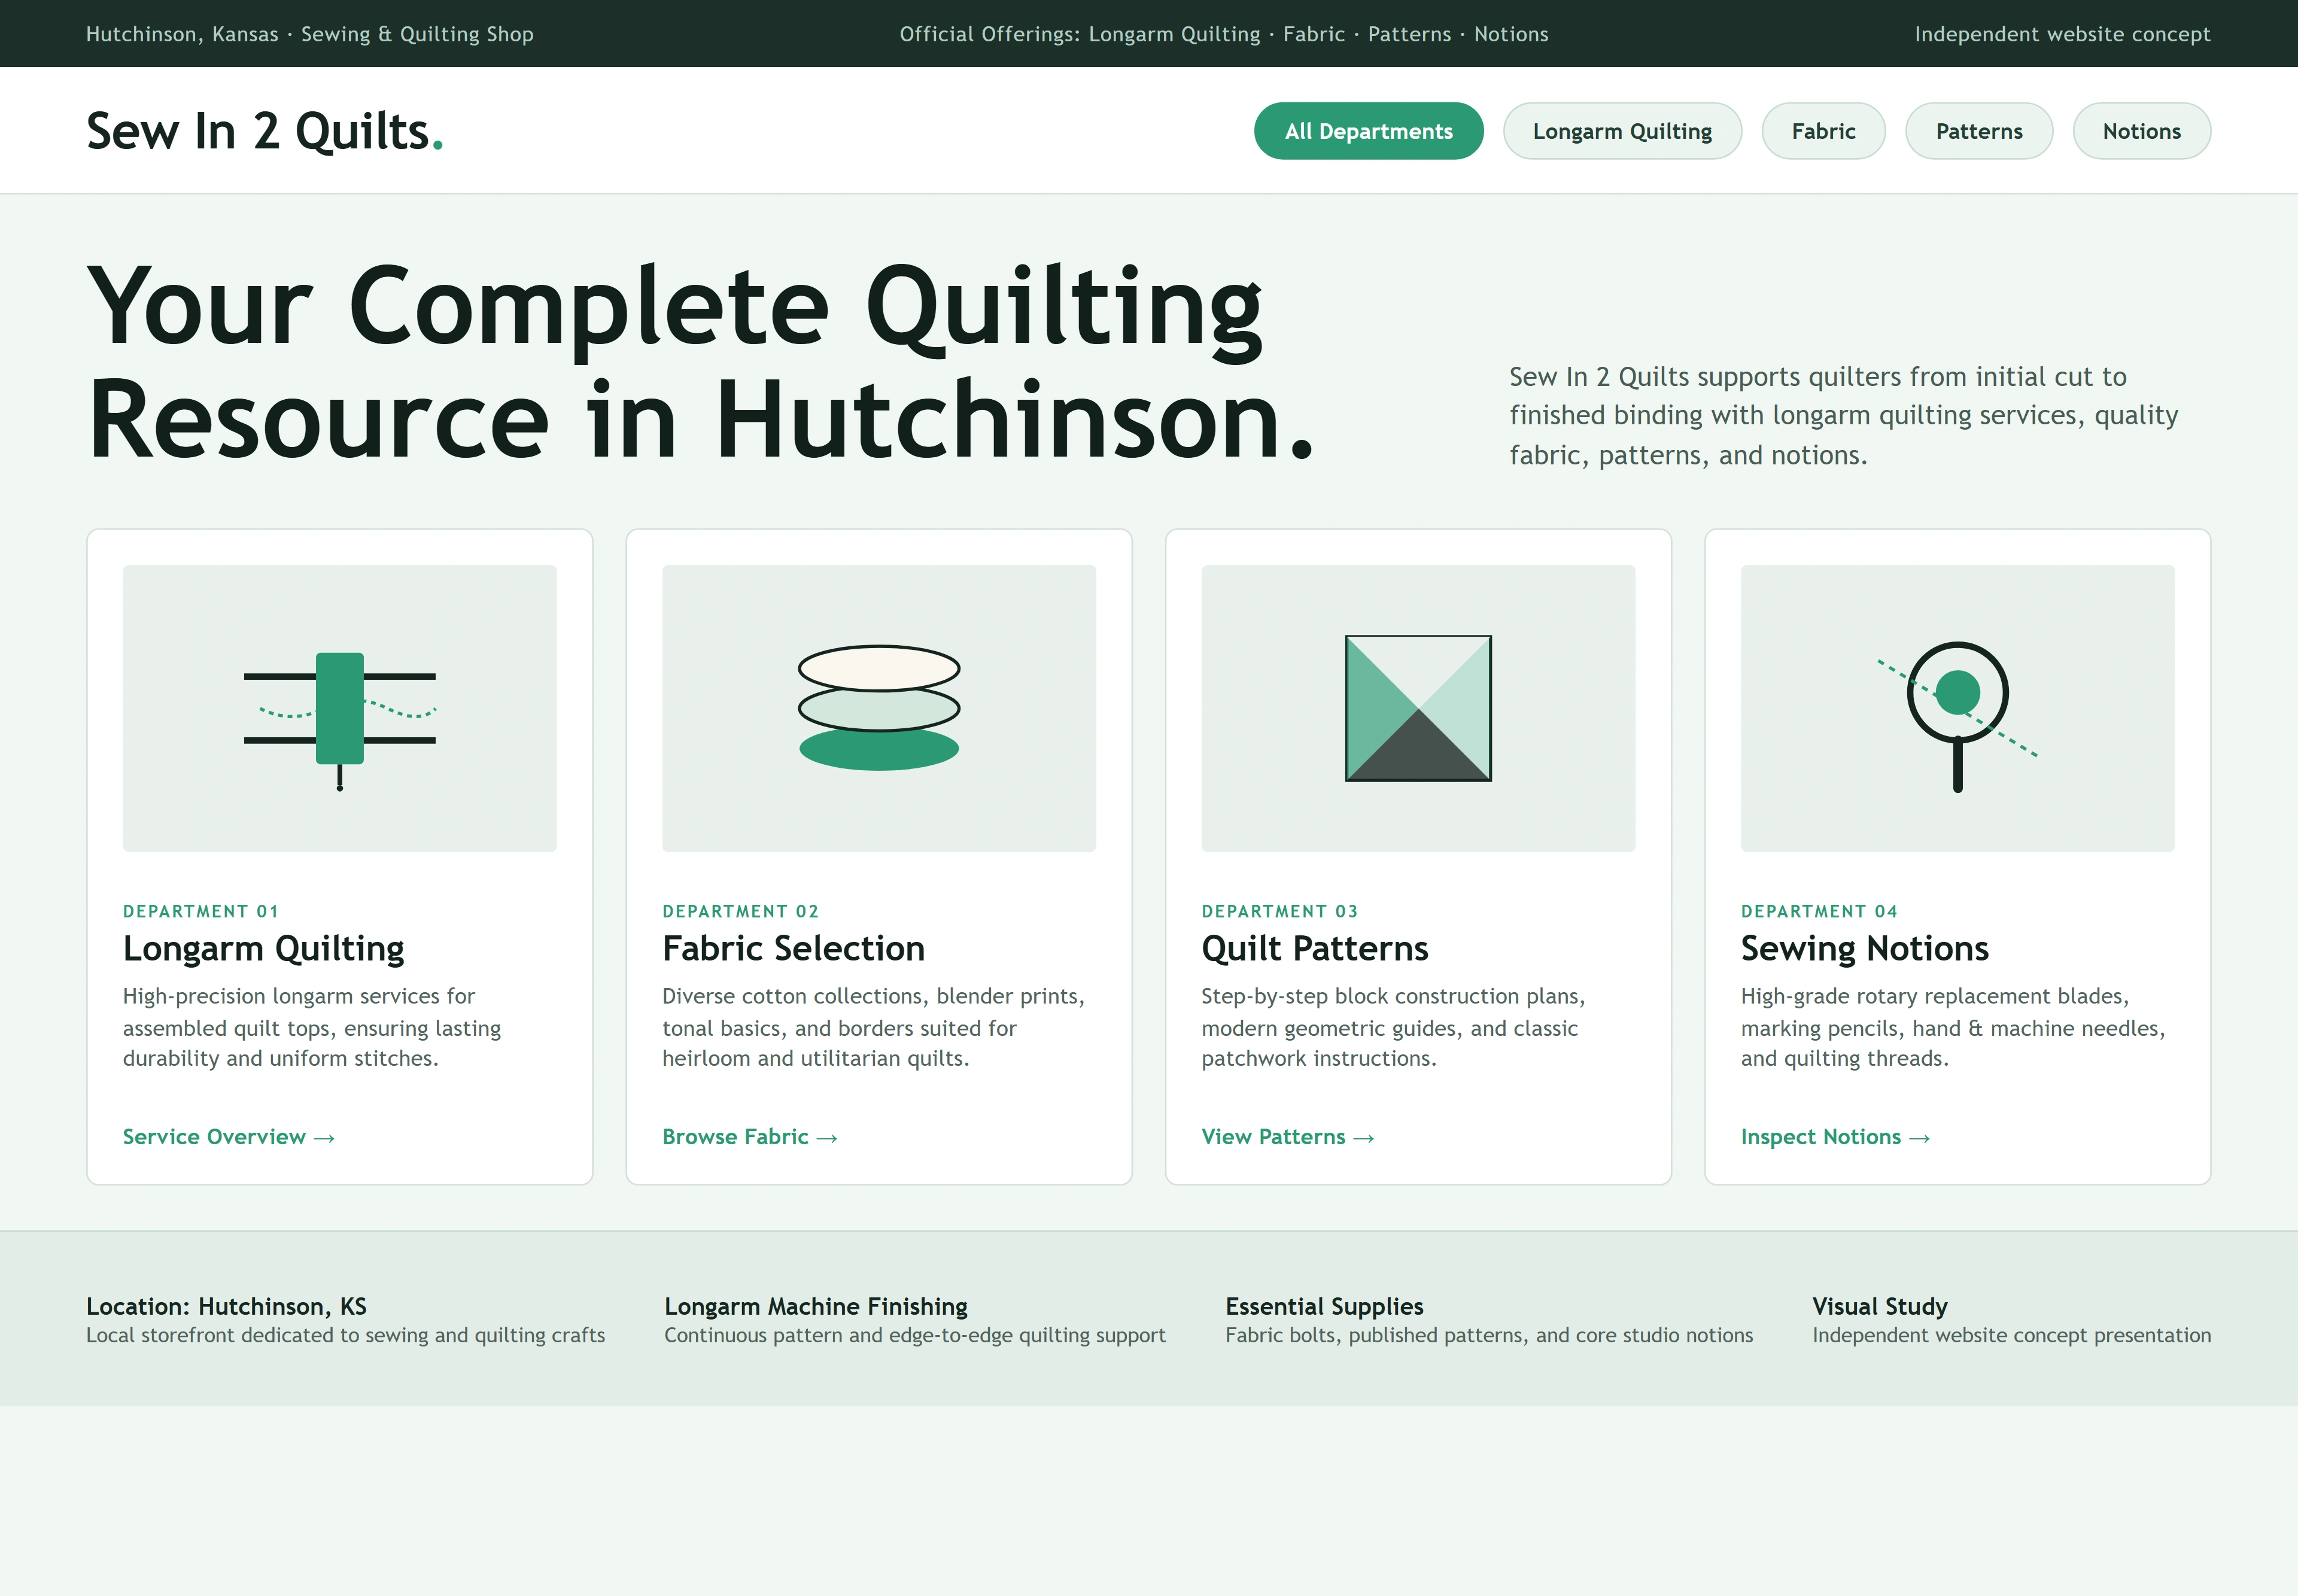The width and height of the screenshot is (2298, 1596).
Task: Click the 'High-precision longarm services' description
Action: tap(312, 1027)
